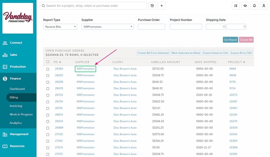Check the box for PO 26369
Viewport: 270px width, 157px height.
click(48, 69)
